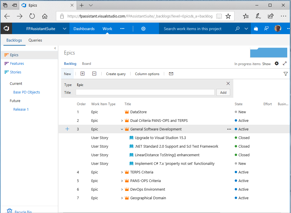Open the Base PD Objects iteration link

(x=27, y=92)
